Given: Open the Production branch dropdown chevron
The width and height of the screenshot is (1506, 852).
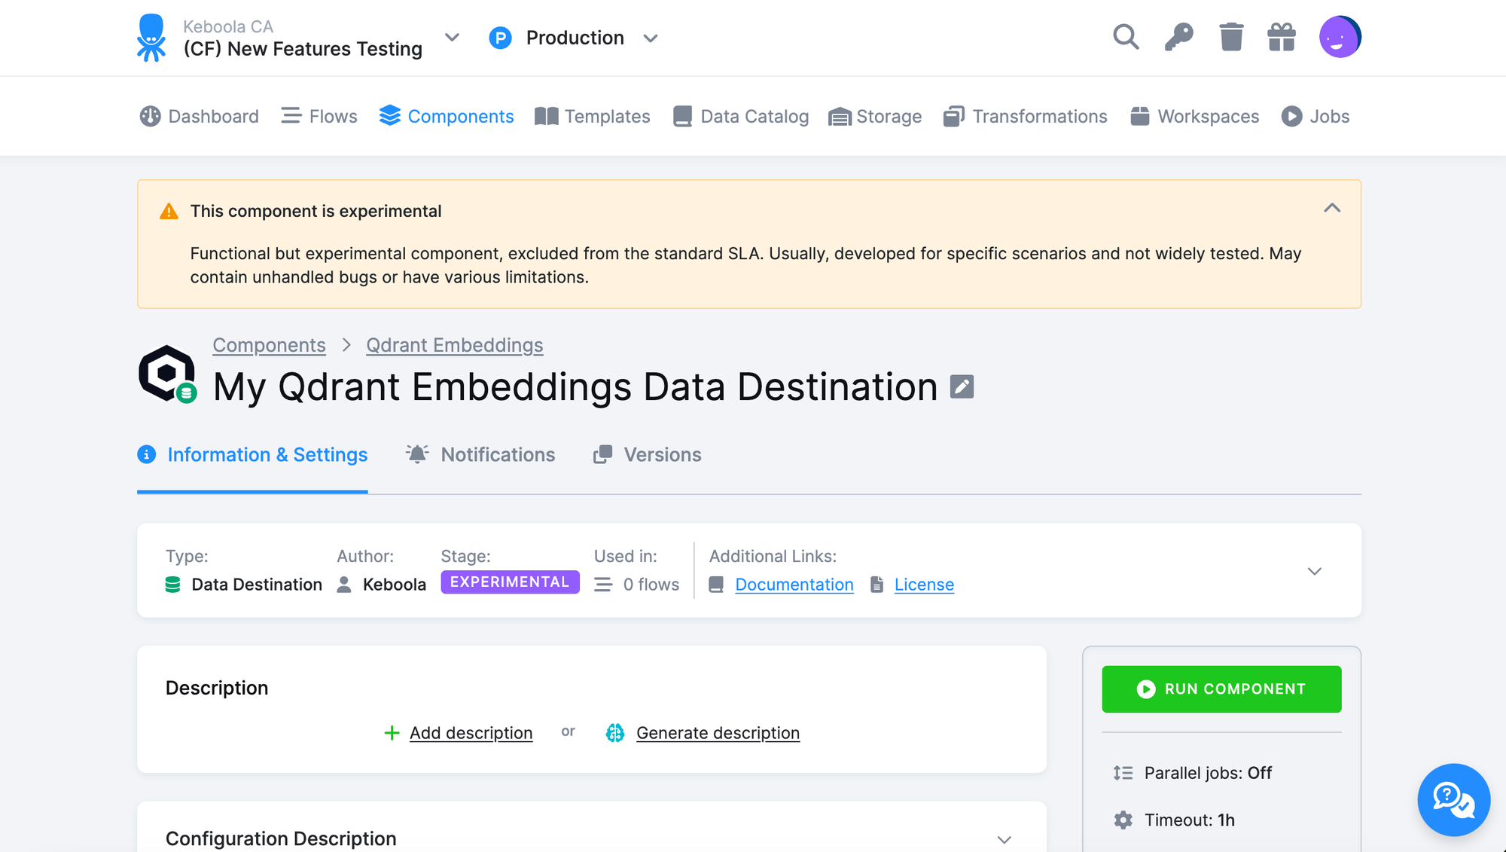Looking at the screenshot, I should click(651, 38).
